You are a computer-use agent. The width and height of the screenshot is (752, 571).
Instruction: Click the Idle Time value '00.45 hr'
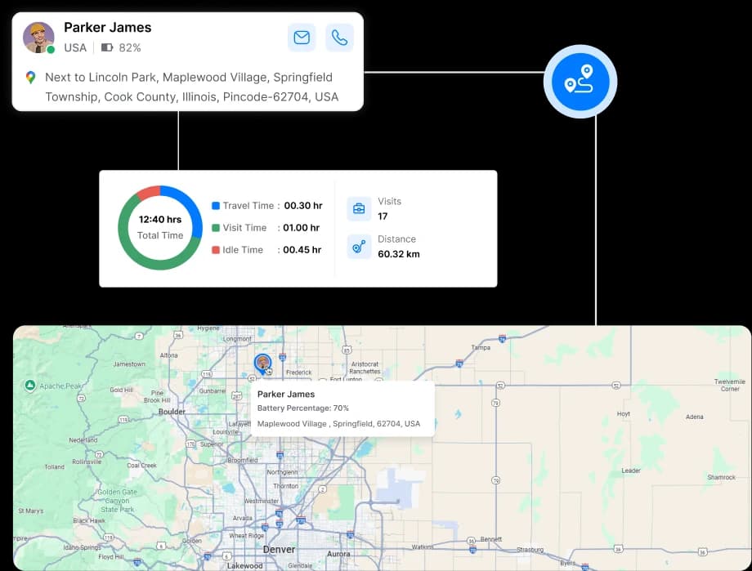click(302, 250)
